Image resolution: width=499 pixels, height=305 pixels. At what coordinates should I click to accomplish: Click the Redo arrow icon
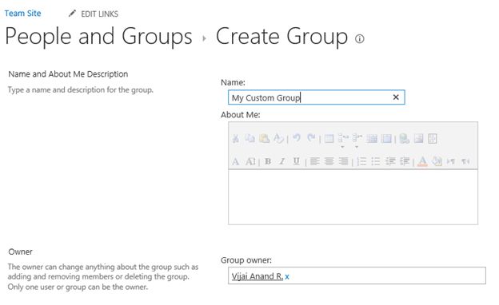[311, 138]
